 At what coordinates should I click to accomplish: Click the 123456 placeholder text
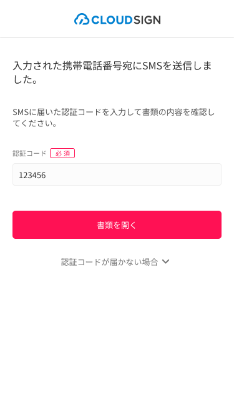[x=32, y=175]
